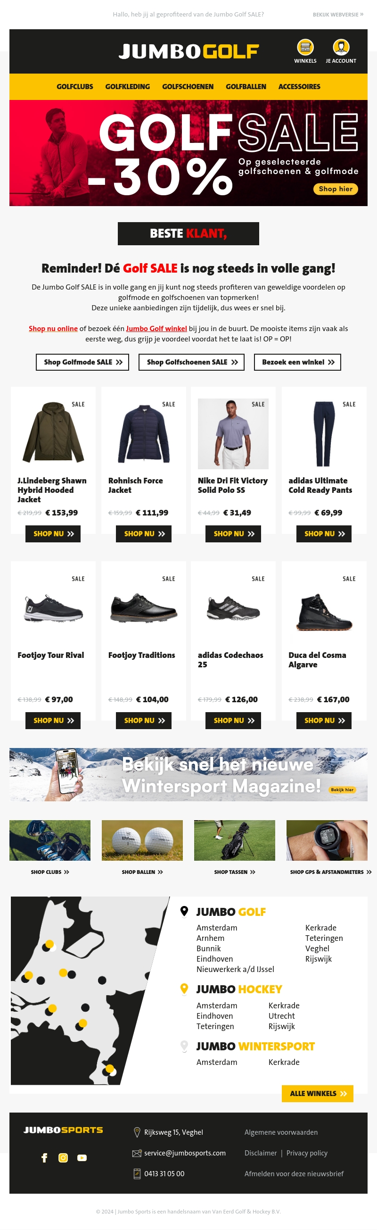Click the Jumbo Golf location pin icon
Screen dimensions: 377x1230
(184, 911)
